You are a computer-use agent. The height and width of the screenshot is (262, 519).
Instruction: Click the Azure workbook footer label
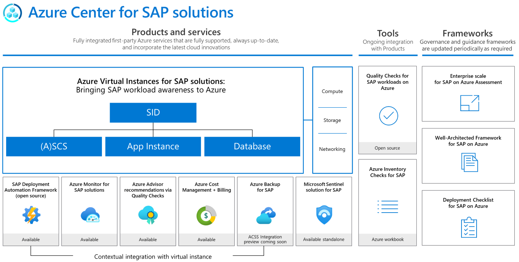click(388, 240)
